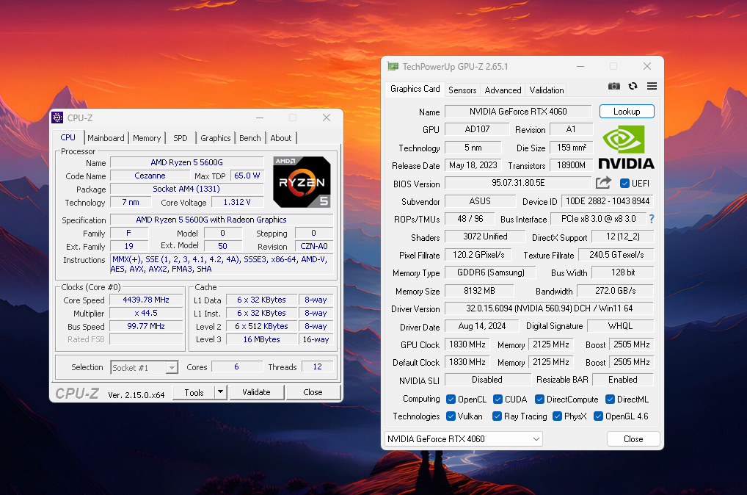
Task: Click the BIOS export share icon in GPU-Z
Action: (x=603, y=183)
